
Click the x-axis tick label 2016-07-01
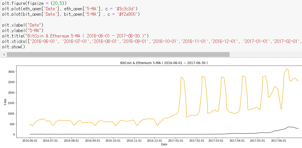(50, 141)
